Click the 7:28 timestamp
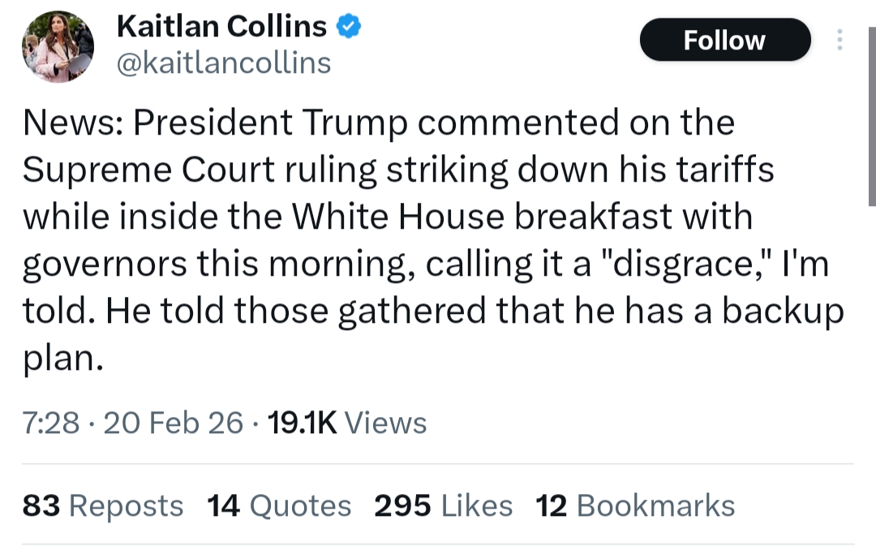 pyautogui.click(x=51, y=423)
